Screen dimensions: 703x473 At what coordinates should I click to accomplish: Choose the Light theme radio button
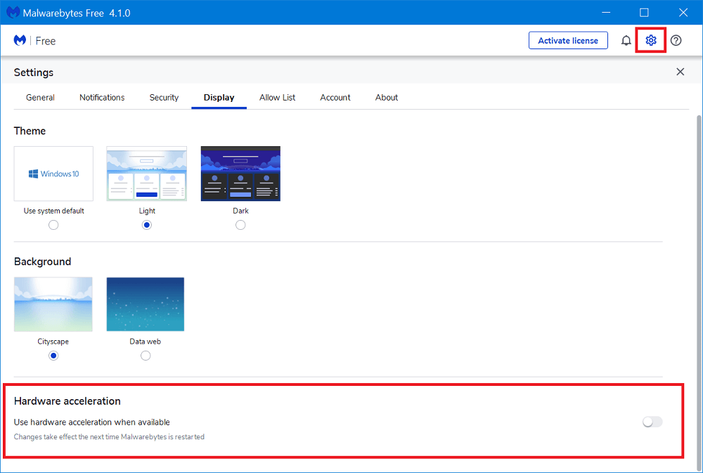click(x=147, y=225)
